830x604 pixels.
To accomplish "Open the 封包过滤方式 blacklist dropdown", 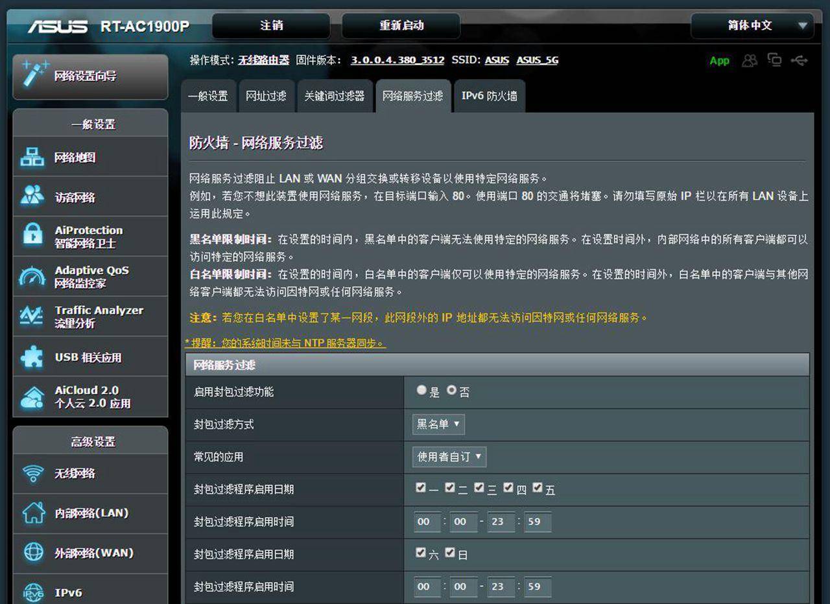I will (x=438, y=424).
